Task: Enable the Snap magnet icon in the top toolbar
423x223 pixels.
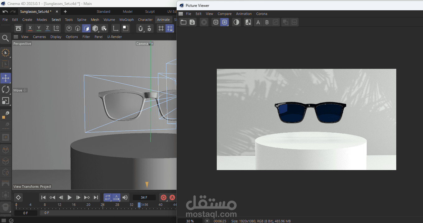Action: point(141,28)
